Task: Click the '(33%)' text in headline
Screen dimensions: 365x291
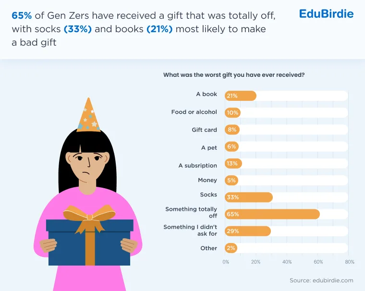Action: pos(78,29)
